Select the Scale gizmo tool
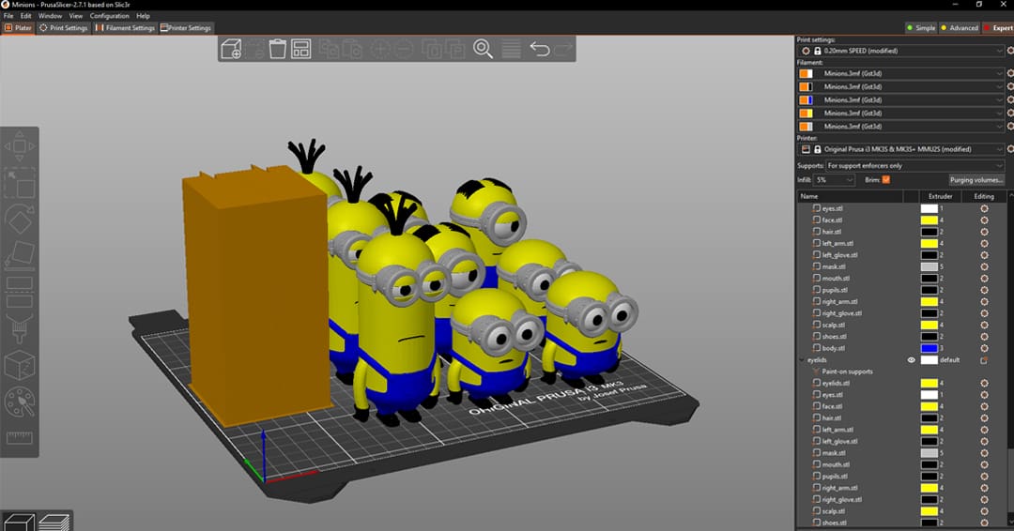 point(20,183)
